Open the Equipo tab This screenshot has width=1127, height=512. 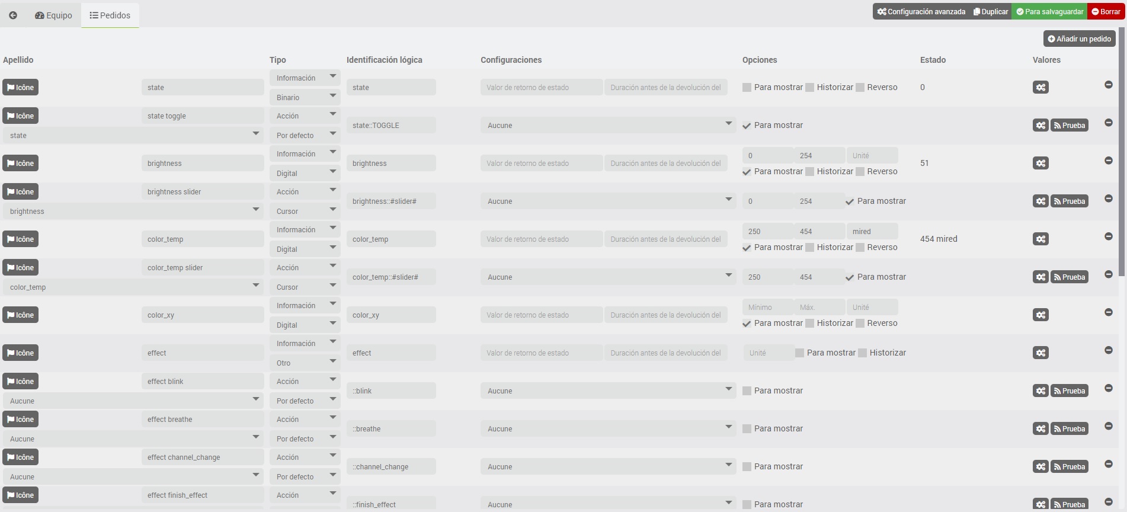53,15
